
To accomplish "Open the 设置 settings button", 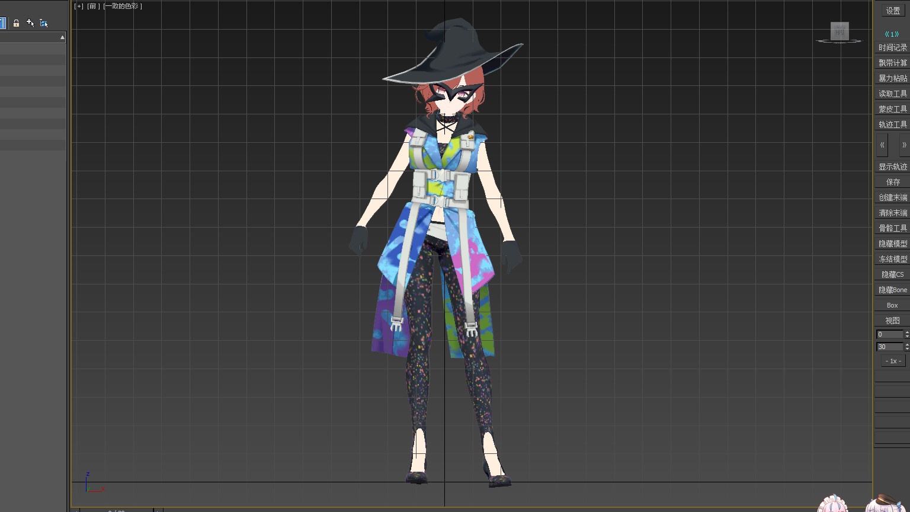I will [893, 11].
